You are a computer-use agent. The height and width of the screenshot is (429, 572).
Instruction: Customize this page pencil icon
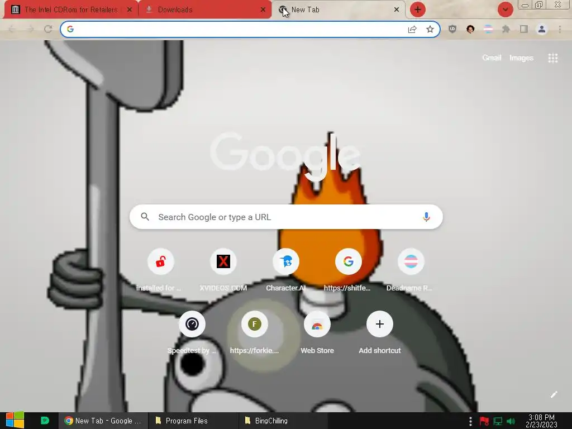coord(554,394)
